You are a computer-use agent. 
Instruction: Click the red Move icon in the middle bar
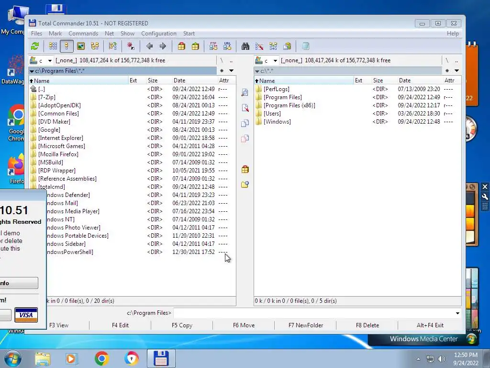[x=245, y=138]
